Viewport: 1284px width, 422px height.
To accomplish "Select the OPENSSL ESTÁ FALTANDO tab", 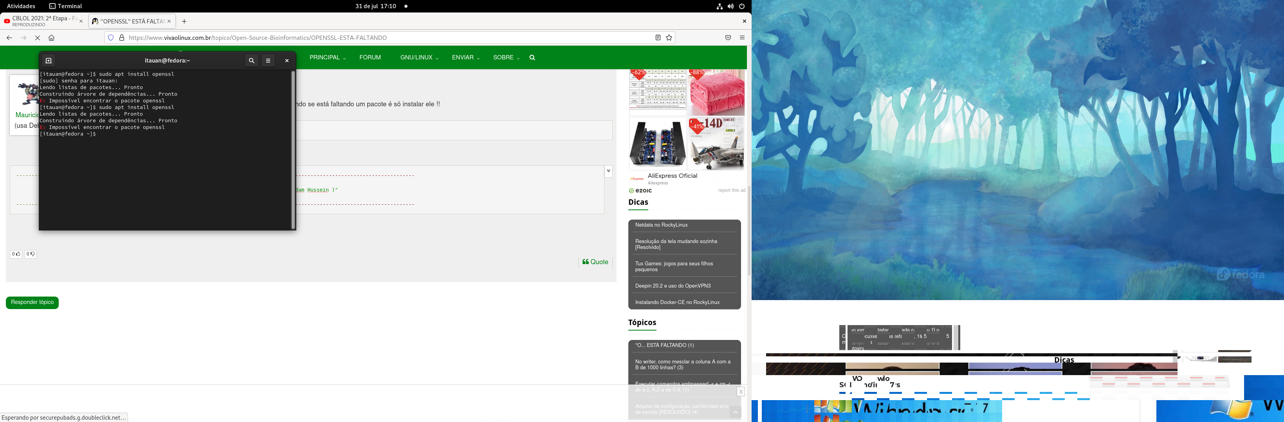I will (132, 21).
